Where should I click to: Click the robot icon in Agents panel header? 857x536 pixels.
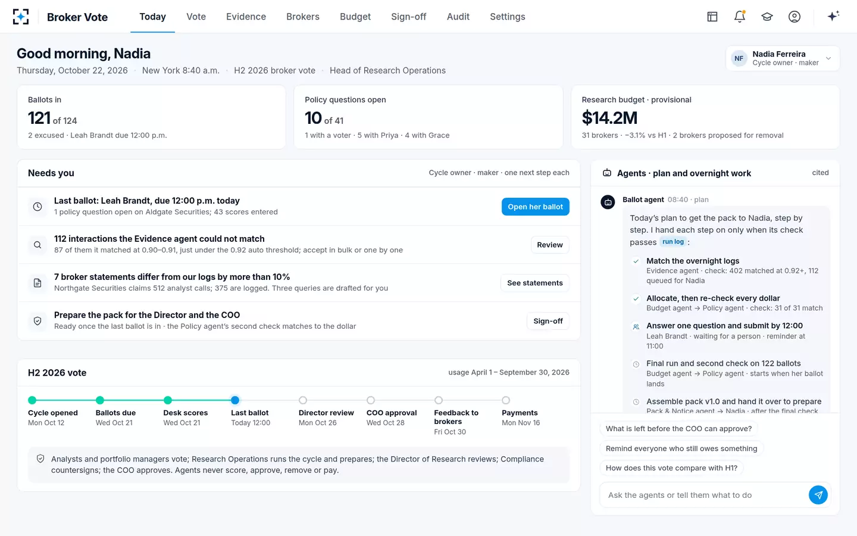tap(607, 173)
